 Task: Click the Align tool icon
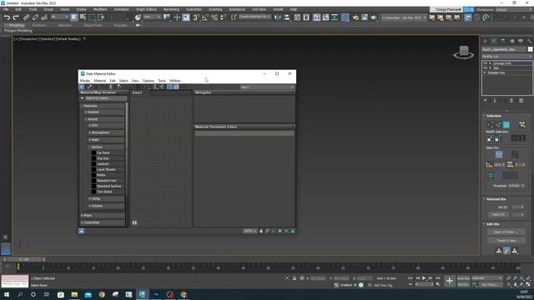287,17
